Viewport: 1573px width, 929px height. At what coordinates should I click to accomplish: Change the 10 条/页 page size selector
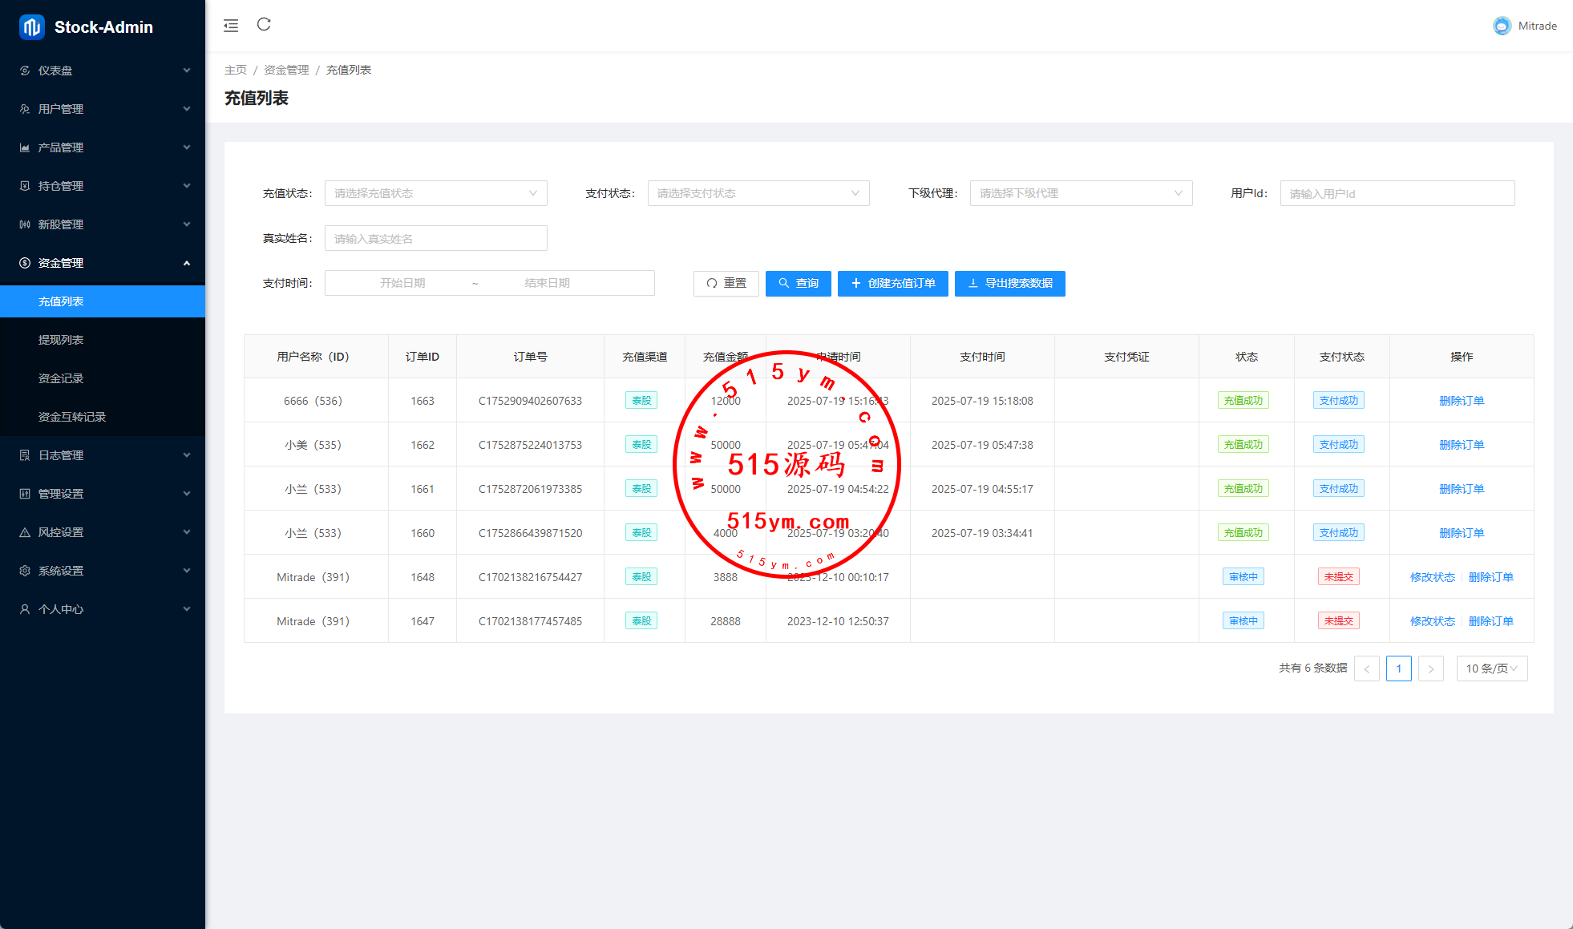click(x=1491, y=668)
